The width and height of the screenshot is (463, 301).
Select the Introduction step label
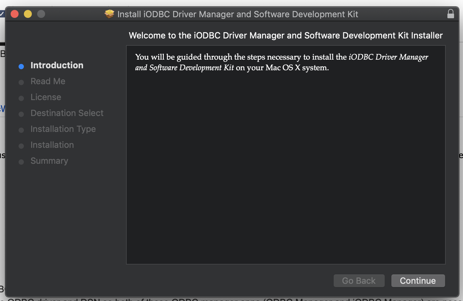57,65
